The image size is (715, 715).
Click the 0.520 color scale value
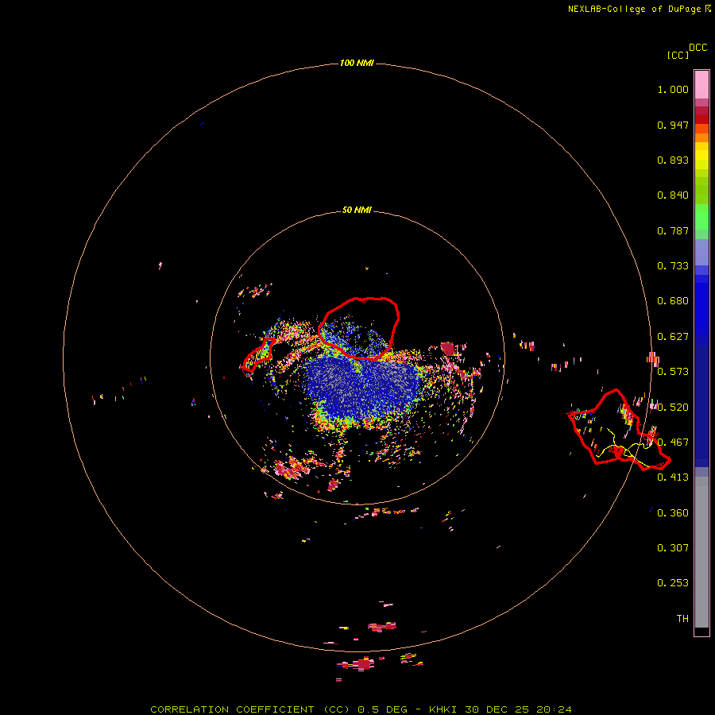[x=673, y=408]
